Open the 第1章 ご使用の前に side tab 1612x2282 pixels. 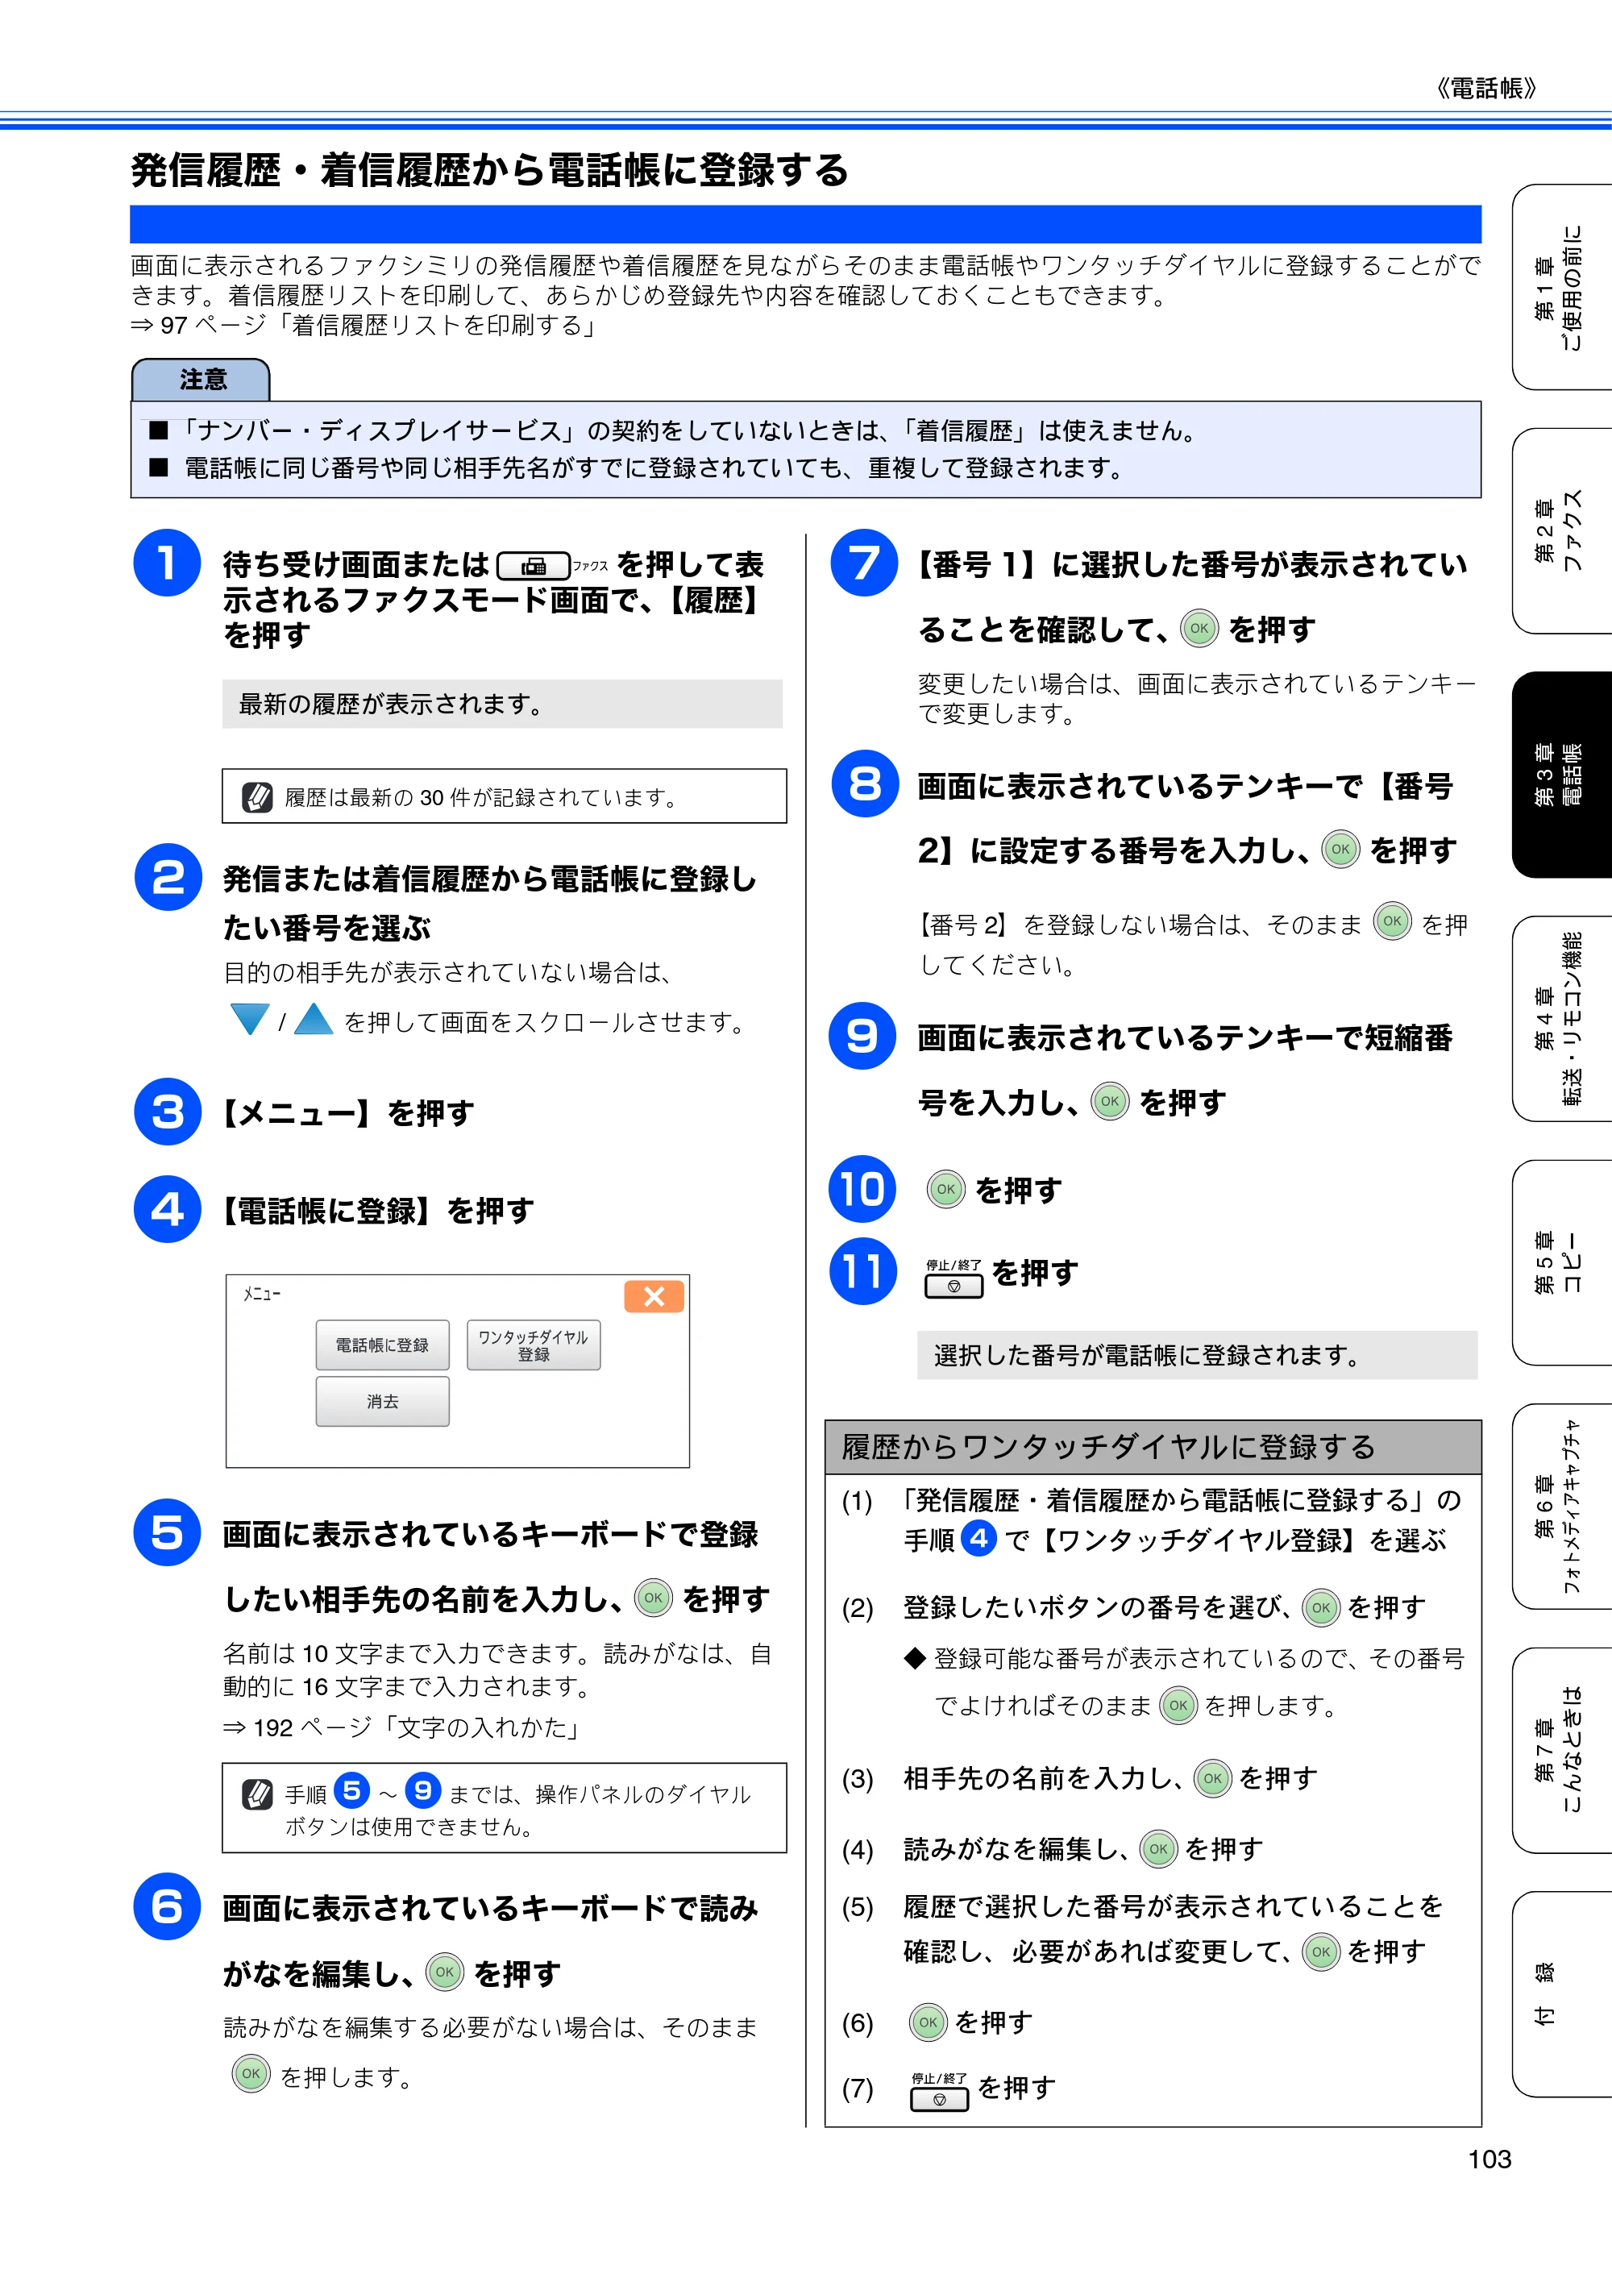click(1561, 287)
